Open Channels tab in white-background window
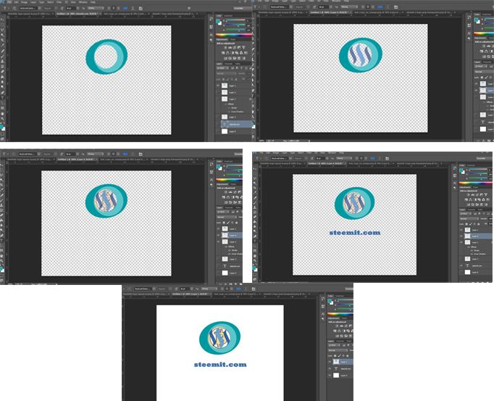 340,341
